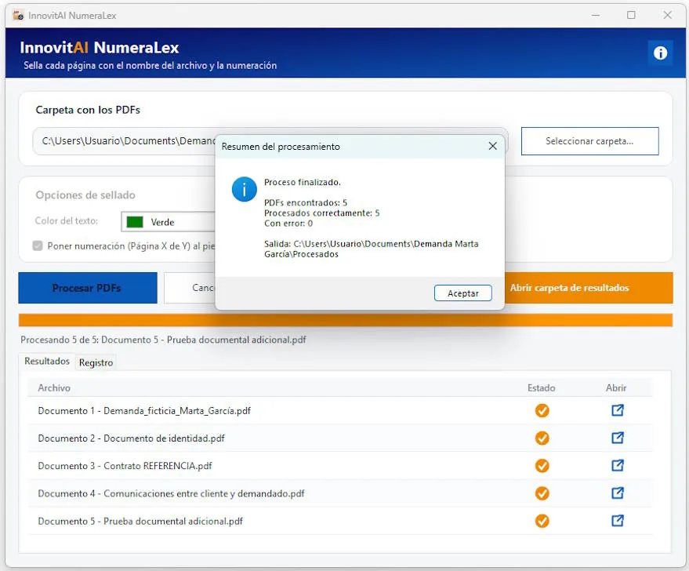The image size is (689, 571).
Task: Click the status checkmark for Documento 2
Action: [542, 438]
